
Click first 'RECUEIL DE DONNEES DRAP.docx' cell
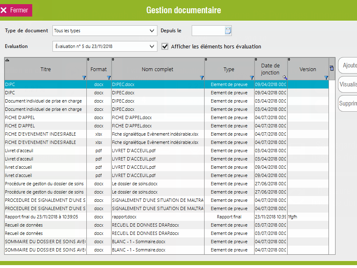point(158,225)
